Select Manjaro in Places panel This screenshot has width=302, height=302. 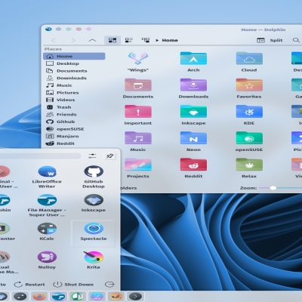pyautogui.click(x=74, y=136)
